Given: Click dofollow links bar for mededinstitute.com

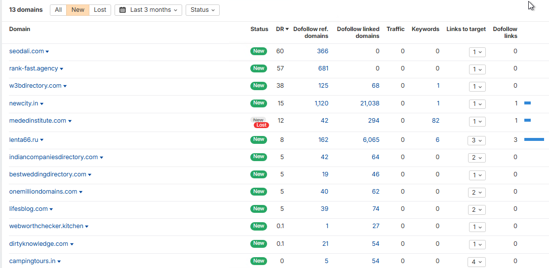Looking at the screenshot, I should pyautogui.click(x=527, y=120).
